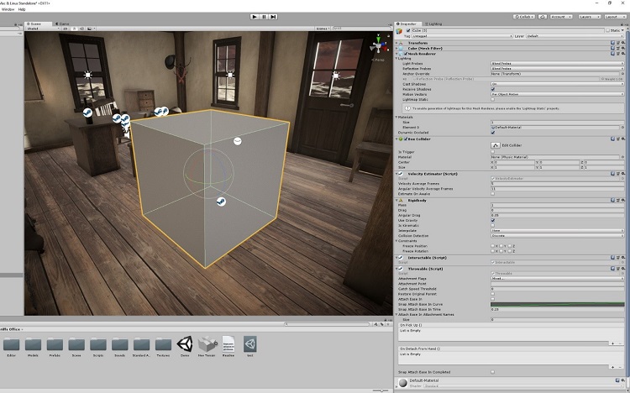Expand the Transform component
Screen dimensions: 630x393
(x=396, y=43)
